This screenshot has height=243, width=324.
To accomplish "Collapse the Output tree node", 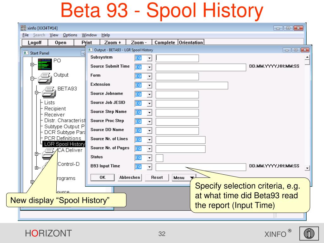I will coord(32,78).
